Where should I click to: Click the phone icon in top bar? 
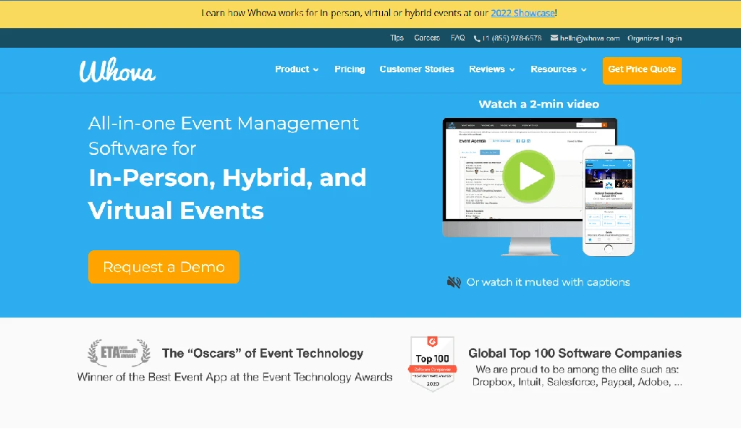tap(477, 39)
